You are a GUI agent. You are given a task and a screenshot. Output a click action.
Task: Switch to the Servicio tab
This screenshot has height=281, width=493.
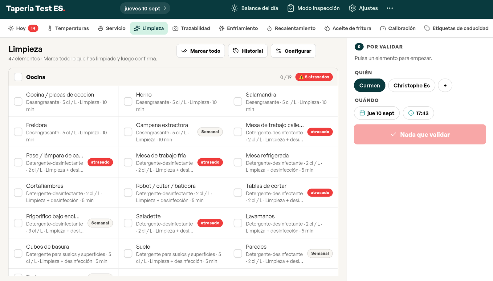tap(112, 28)
